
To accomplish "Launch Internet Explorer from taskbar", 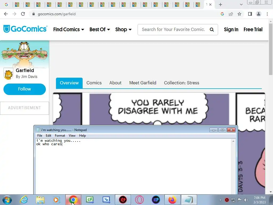I will coord(24,200).
